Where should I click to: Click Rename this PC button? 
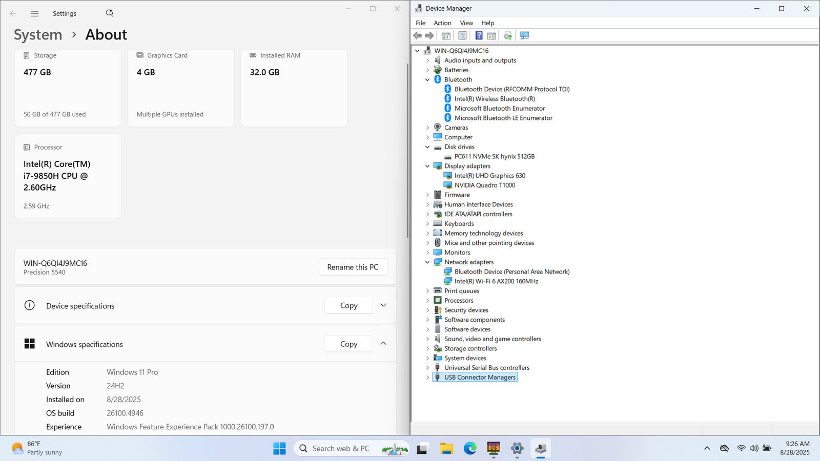353,267
